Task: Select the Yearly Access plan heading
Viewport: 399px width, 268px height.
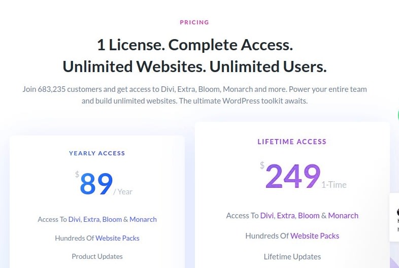Action: pyautogui.click(x=97, y=153)
